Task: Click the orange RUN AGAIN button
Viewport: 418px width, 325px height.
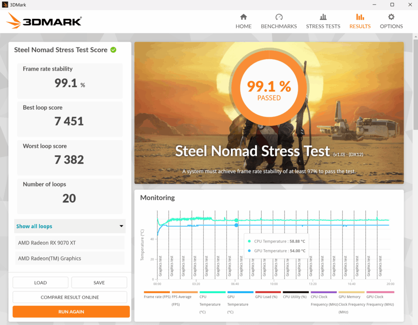Action: (x=71, y=312)
